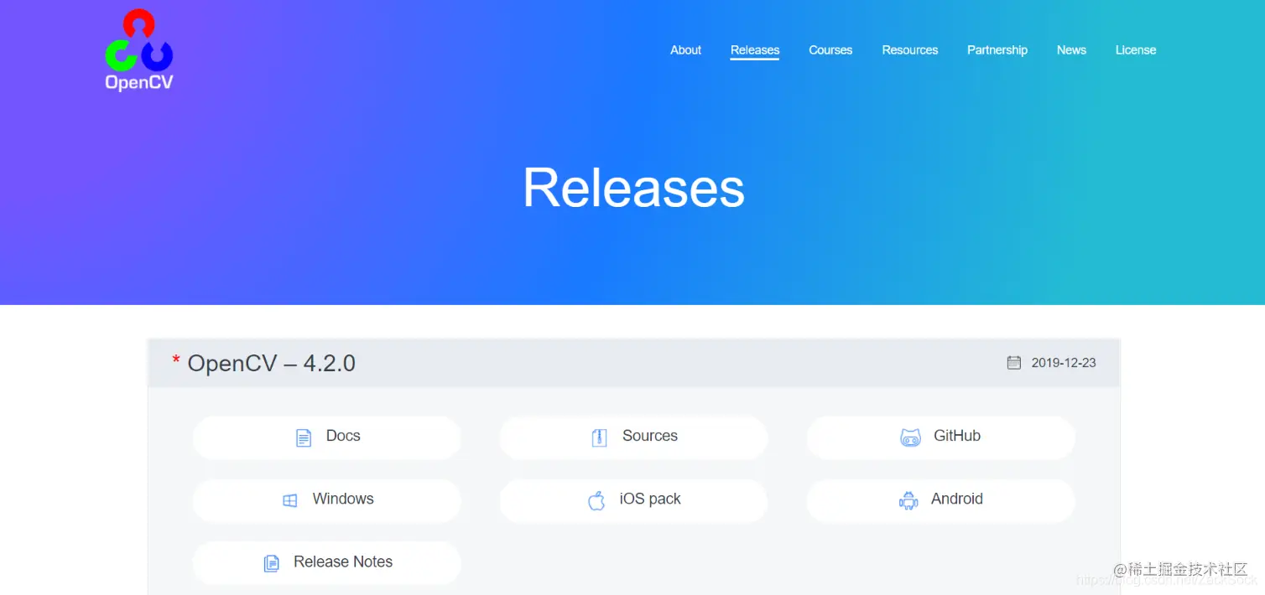1265x595 pixels.
Task: Open the Release Notes button
Action: point(327,563)
